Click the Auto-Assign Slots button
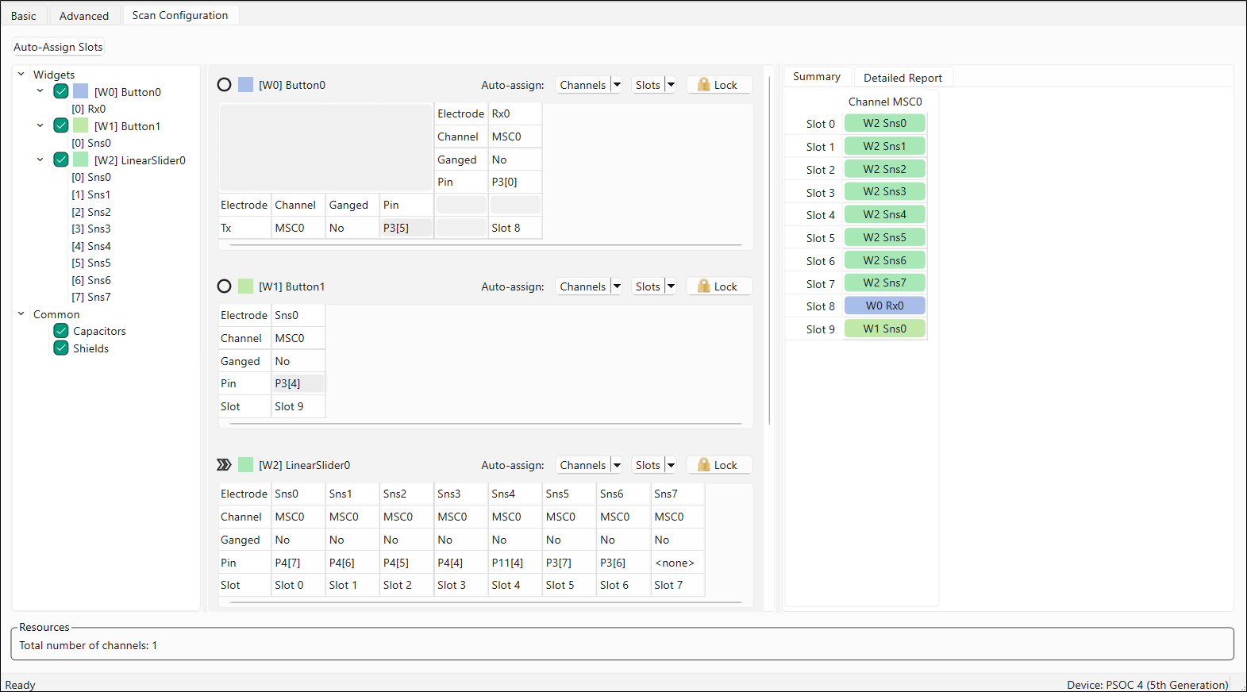The image size is (1247, 692). pyautogui.click(x=58, y=47)
